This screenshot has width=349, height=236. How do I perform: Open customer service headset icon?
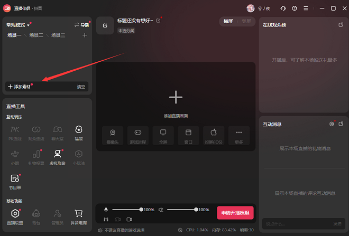pos(283,8)
